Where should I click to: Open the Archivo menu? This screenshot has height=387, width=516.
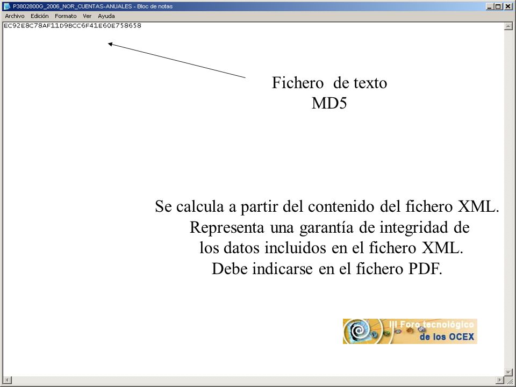pos(15,16)
